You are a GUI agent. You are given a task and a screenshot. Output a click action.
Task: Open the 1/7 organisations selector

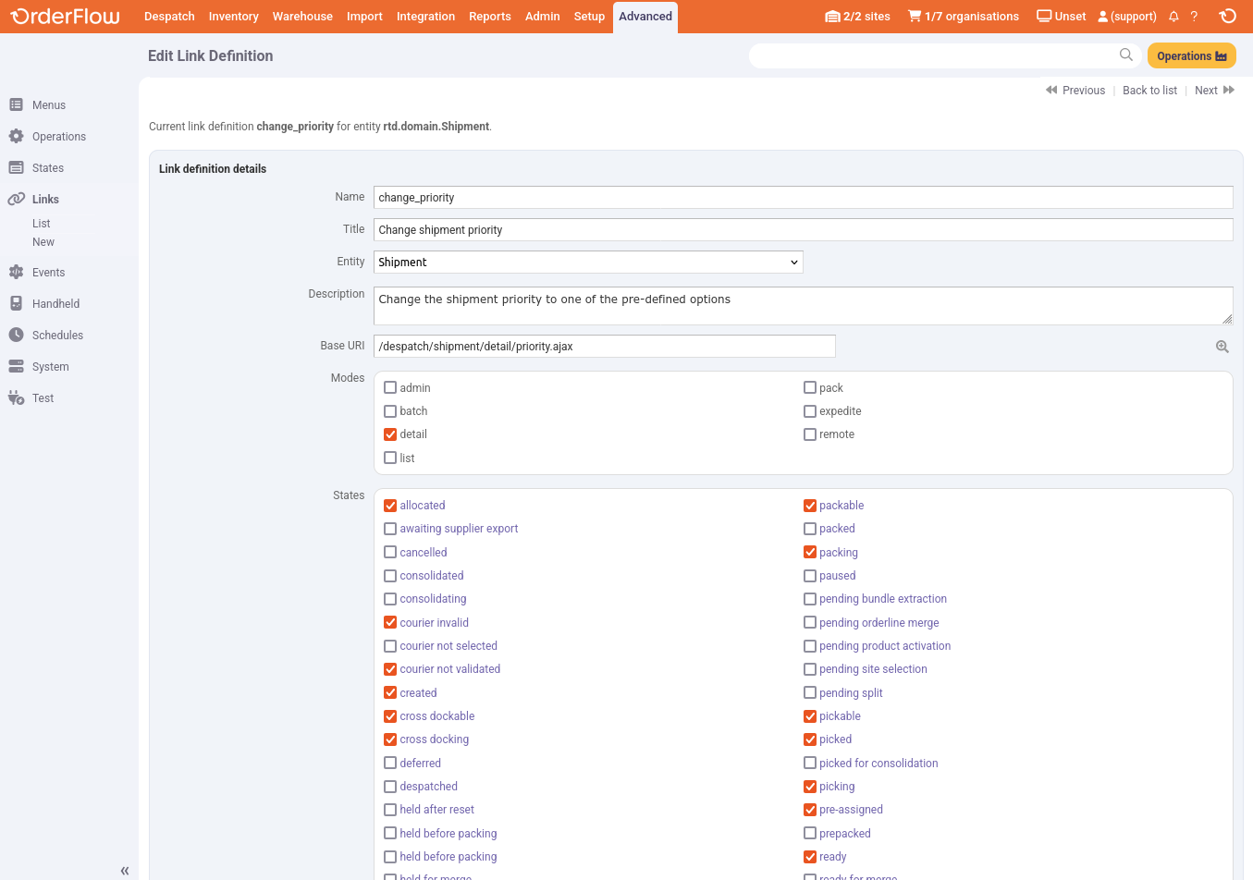(963, 17)
